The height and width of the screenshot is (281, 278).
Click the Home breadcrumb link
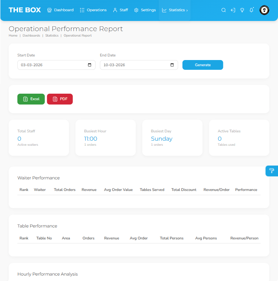(13, 35)
